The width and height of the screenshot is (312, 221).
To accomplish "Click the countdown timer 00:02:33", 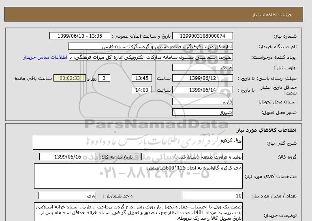I will pos(70,78).
